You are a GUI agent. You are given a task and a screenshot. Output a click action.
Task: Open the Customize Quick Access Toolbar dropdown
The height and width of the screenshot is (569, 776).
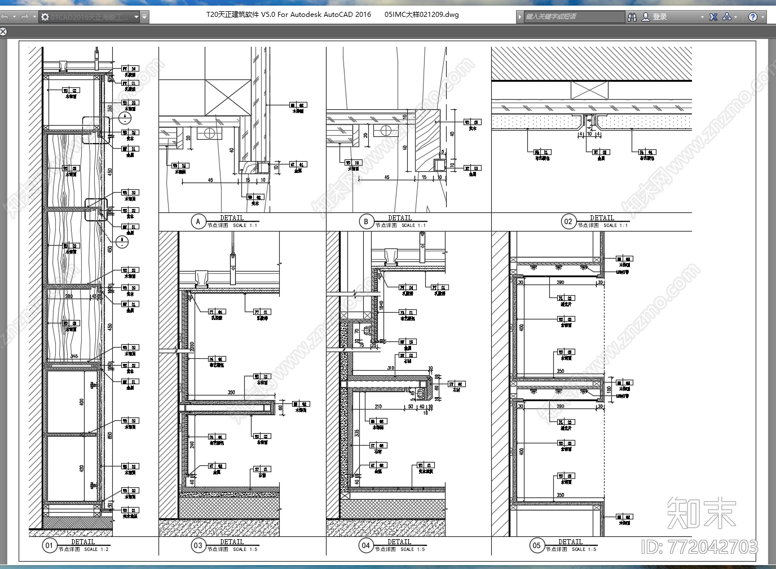(144, 17)
